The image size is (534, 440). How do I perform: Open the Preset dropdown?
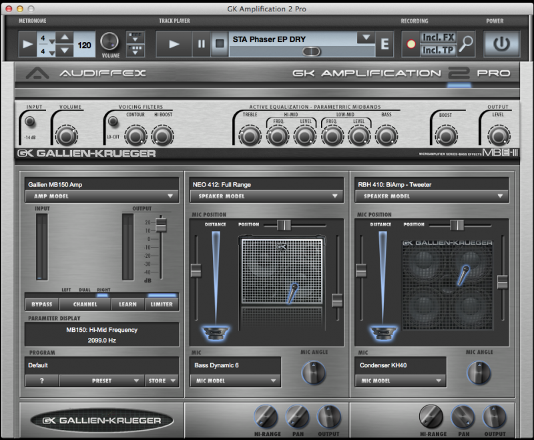(102, 381)
